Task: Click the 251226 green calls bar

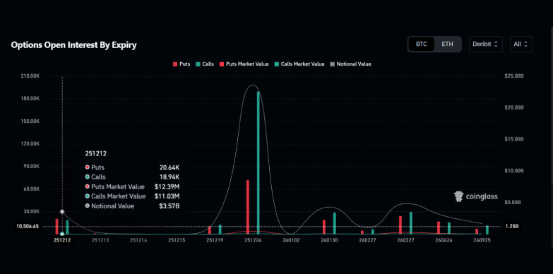Action: 258,163
